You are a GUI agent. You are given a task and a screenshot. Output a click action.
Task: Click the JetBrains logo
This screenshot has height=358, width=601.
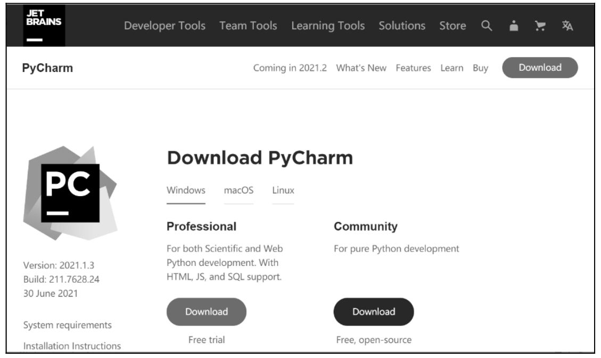44,26
